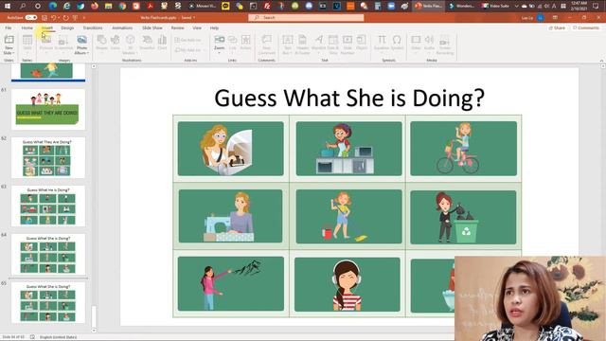Open the Comments pane button
This screenshot has height=341, width=606.
[586, 27]
